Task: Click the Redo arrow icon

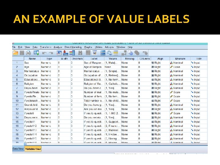Action: 51,53
